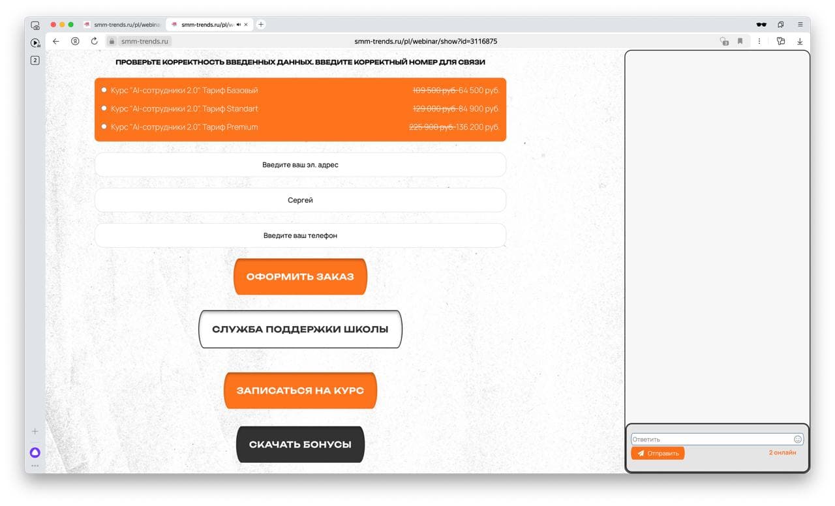Open the tab overview icon in title bar

(780, 24)
